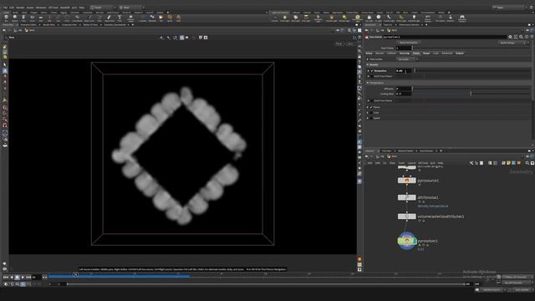Open parameter pane gear menu
Image resolution: width=535 pixels, height=301 pixels.
coord(510,37)
